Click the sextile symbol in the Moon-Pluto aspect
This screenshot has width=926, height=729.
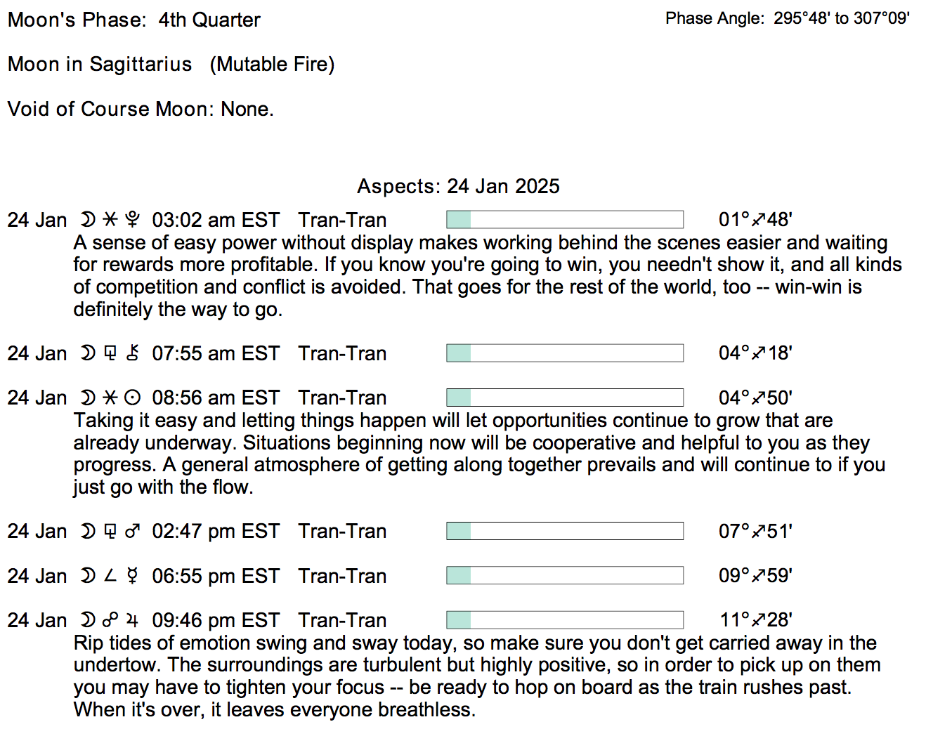pos(110,220)
